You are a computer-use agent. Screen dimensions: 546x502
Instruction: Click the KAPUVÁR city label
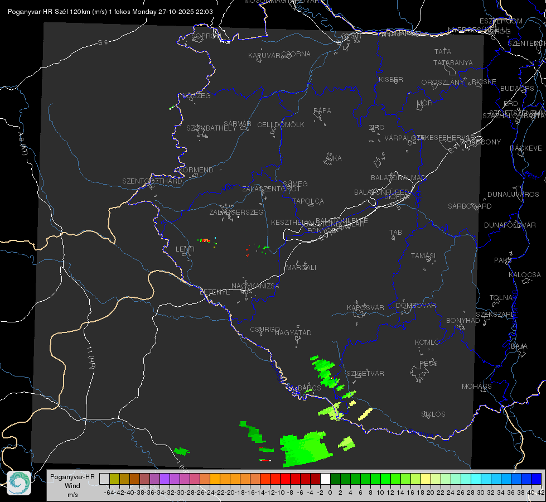point(265,56)
